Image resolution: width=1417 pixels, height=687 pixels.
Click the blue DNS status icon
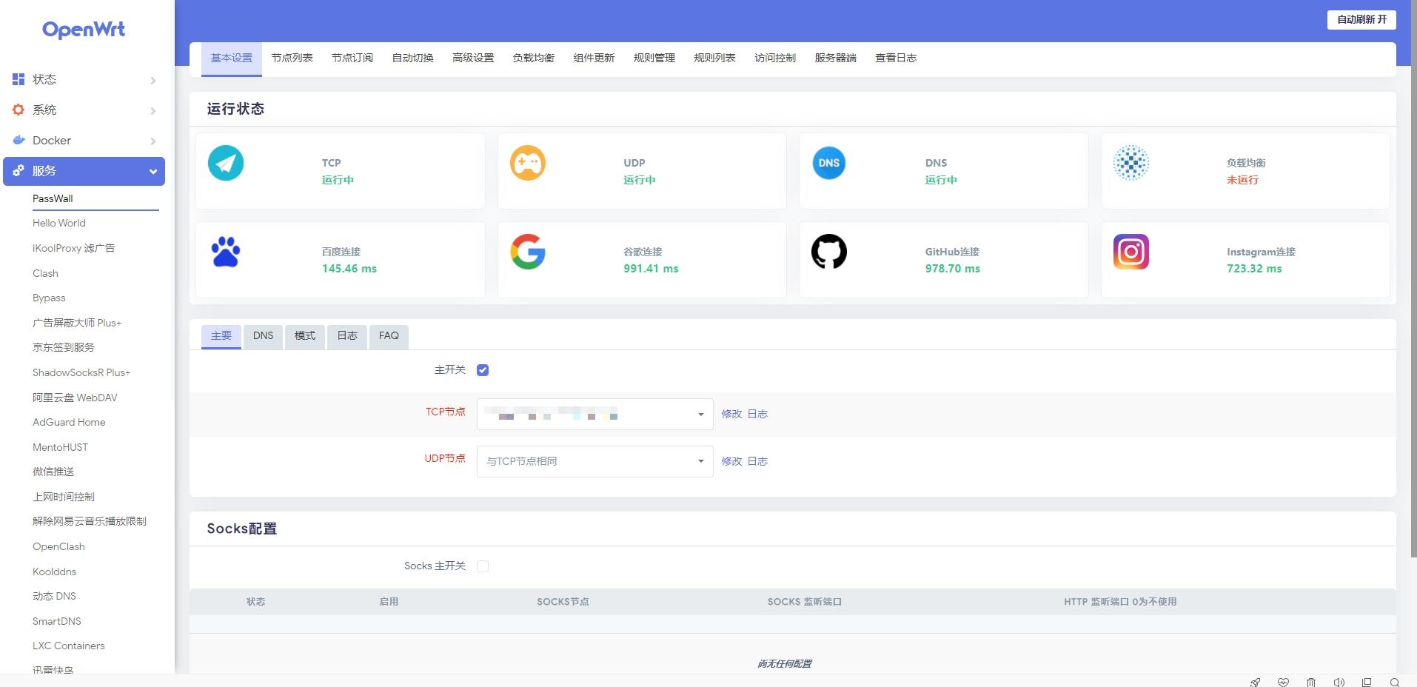pos(829,163)
